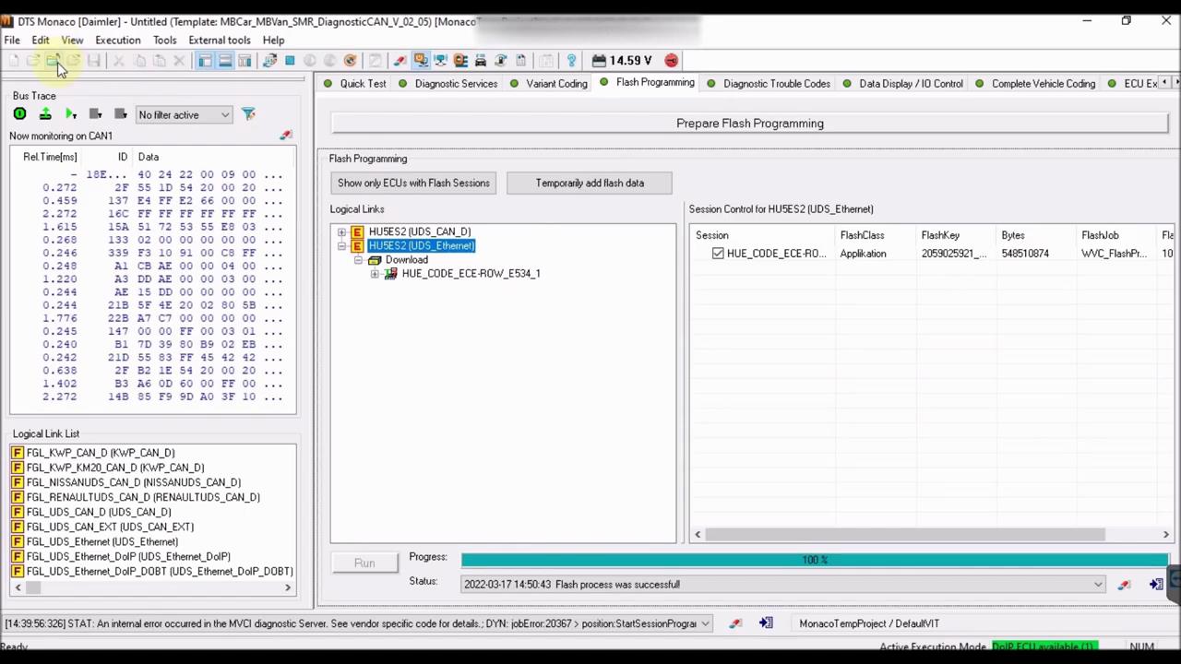Open the External tools menu
The width and height of the screenshot is (1181, 664).
point(220,41)
